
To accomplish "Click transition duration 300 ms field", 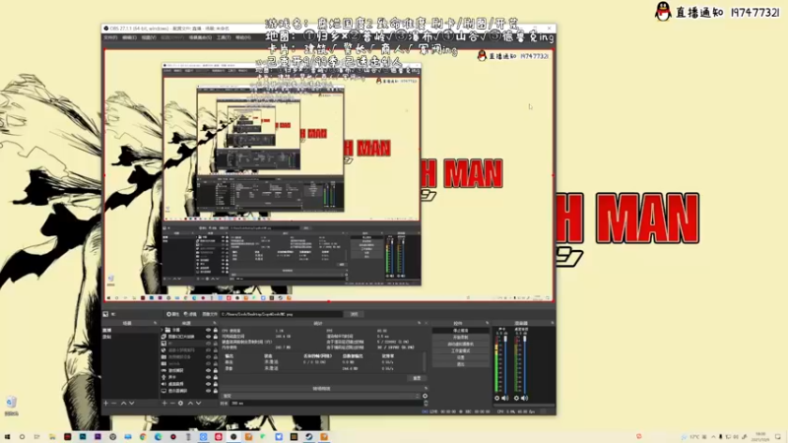I will point(326,404).
